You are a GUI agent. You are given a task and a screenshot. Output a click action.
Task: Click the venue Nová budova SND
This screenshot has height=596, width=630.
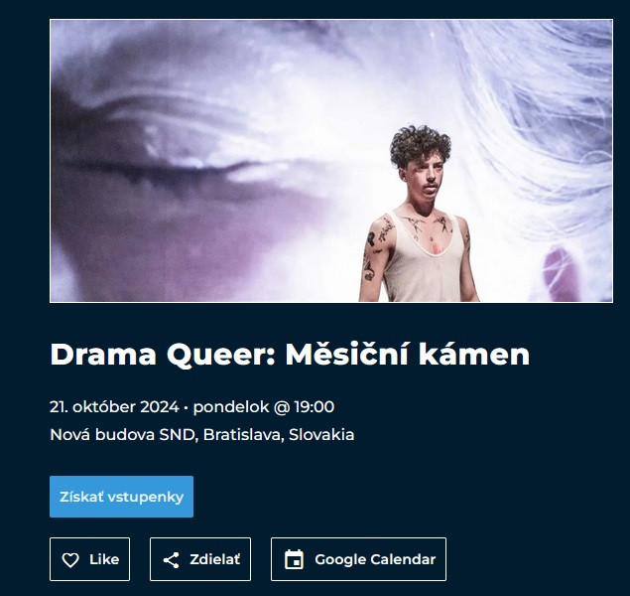122,435
